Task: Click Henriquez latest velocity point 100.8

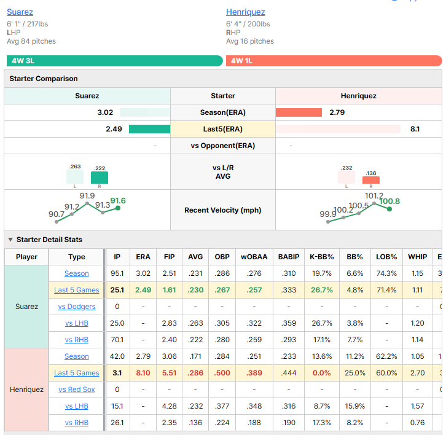Action: coord(389,209)
